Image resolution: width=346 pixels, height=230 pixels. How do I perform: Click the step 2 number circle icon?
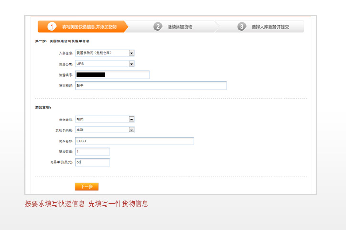tap(157, 27)
